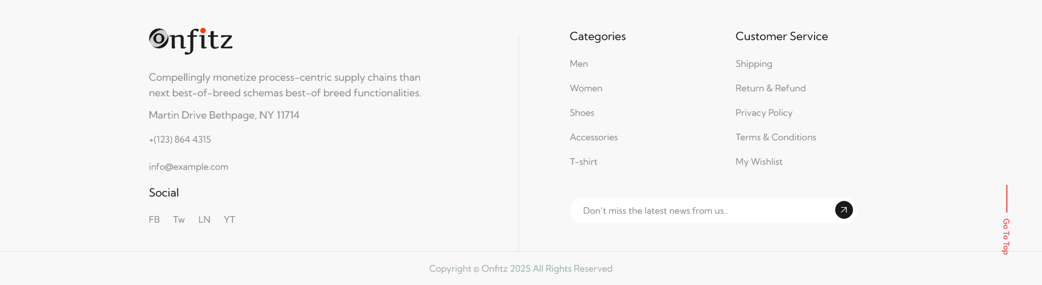The width and height of the screenshot is (1042, 285).
Task: Click the Onfitz logo
Action: 191,41
